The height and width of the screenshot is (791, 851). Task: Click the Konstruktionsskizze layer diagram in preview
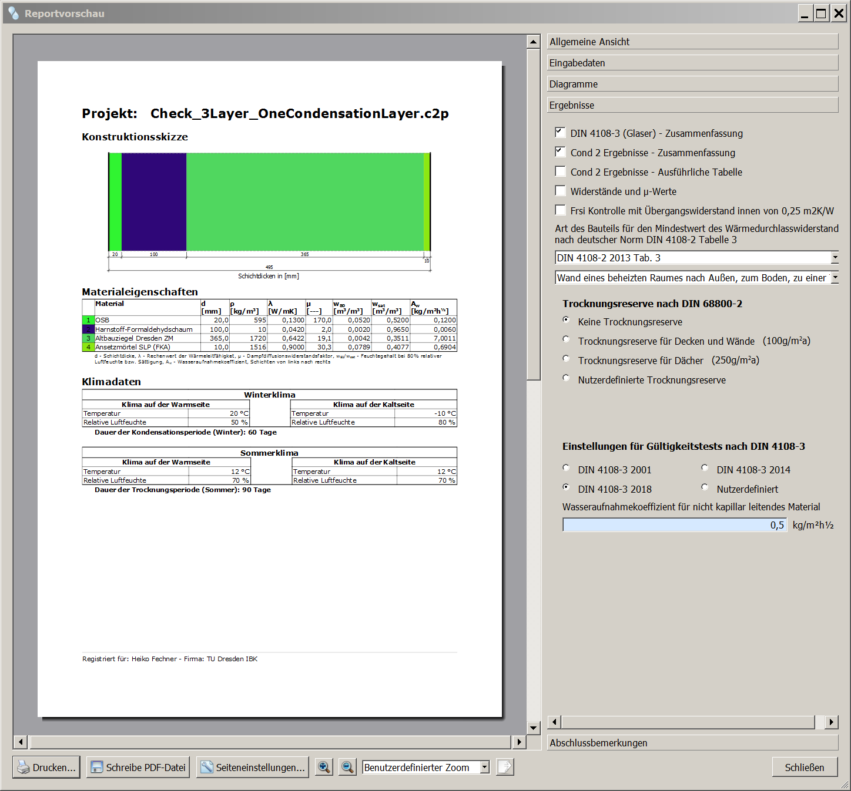tap(270, 202)
